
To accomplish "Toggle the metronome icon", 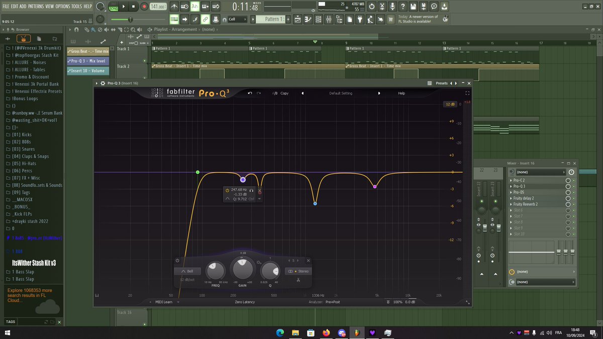I will tap(174, 7).
